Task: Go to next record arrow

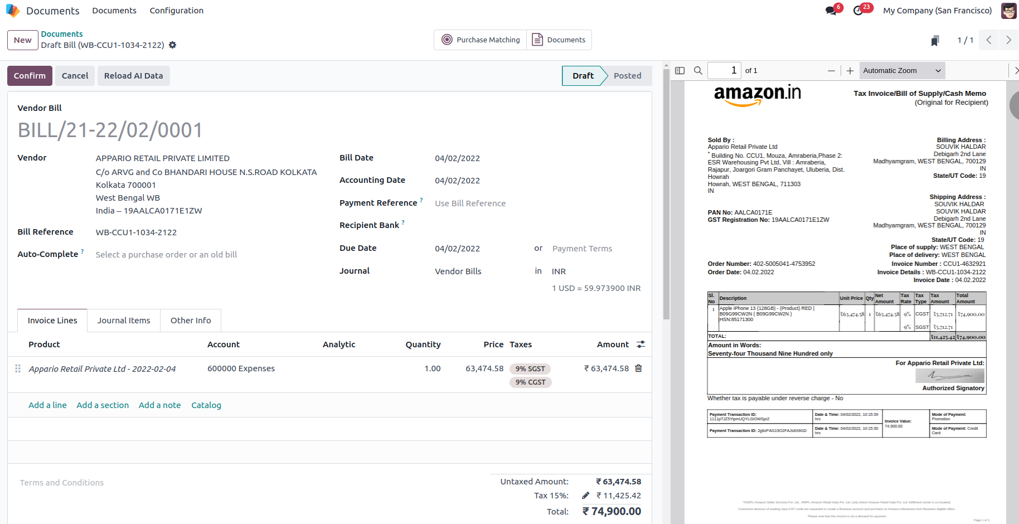Action: click(x=1008, y=40)
